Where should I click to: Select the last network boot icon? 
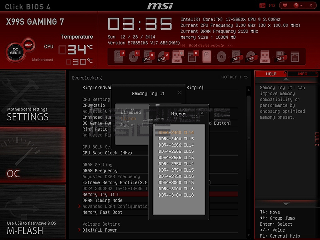tap(295, 56)
